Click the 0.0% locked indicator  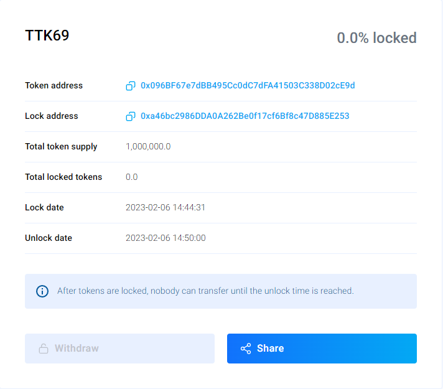click(x=376, y=38)
